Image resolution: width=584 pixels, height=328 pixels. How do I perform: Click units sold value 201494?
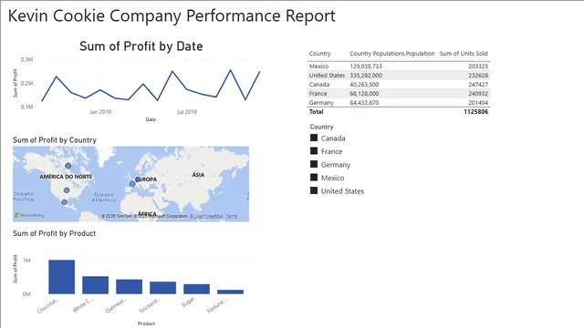point(478,103)
